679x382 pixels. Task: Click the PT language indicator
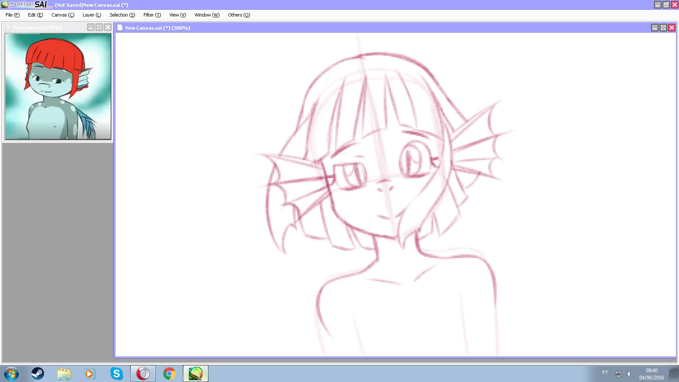point(605,373)
